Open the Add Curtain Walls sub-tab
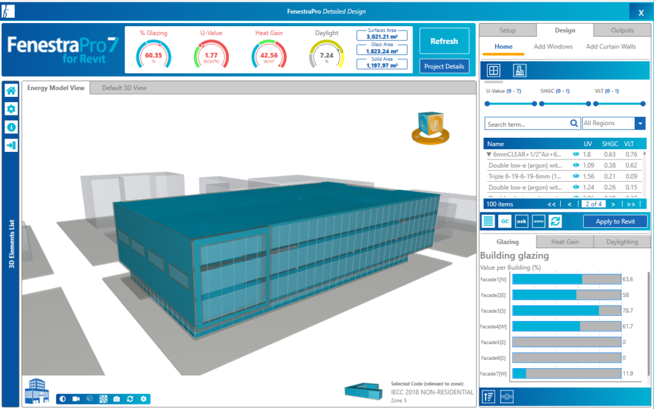 (x=611, y=47)
